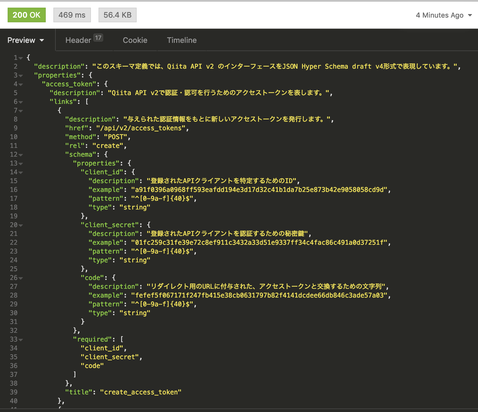Click the "/api/v2/access_tokens" href value
Image resolution: width=478 pixels, height=412 pixels.
click(141, 128)
